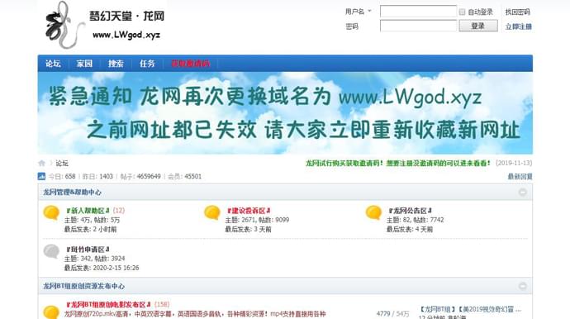Click the 论坛 breadcrumb link
Screen dimensions: 570x319
(x=62, y=164)
